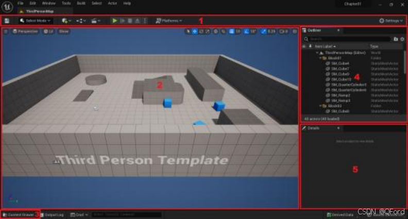Select SM_Ramp2 in Outliner
This screenshot has height=219, width=408.
pos(341,95)
